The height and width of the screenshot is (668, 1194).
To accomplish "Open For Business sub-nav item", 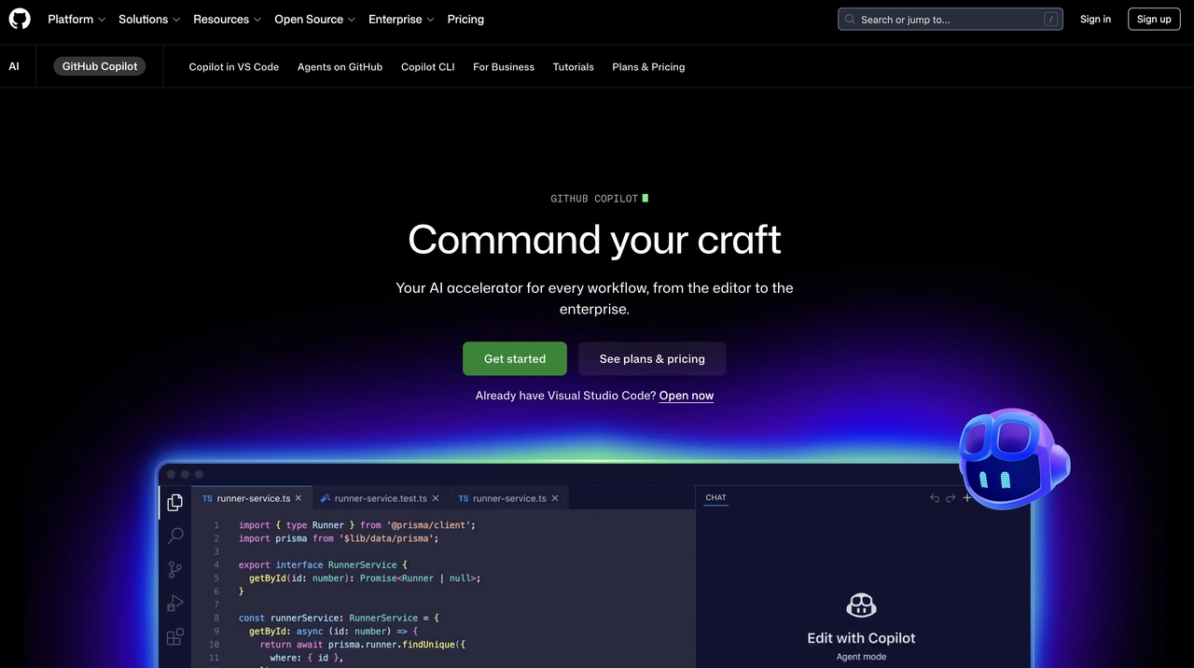I will 504,67.
